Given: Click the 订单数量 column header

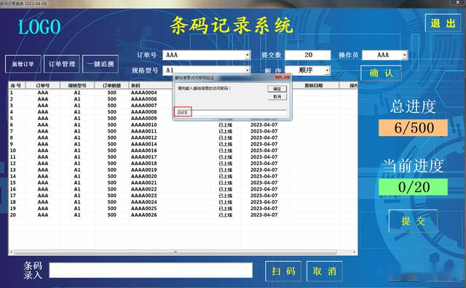Looking at the screenshot, I should tap(111, 86).
